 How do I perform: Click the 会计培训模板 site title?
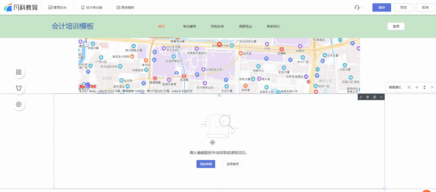point(73,26)
